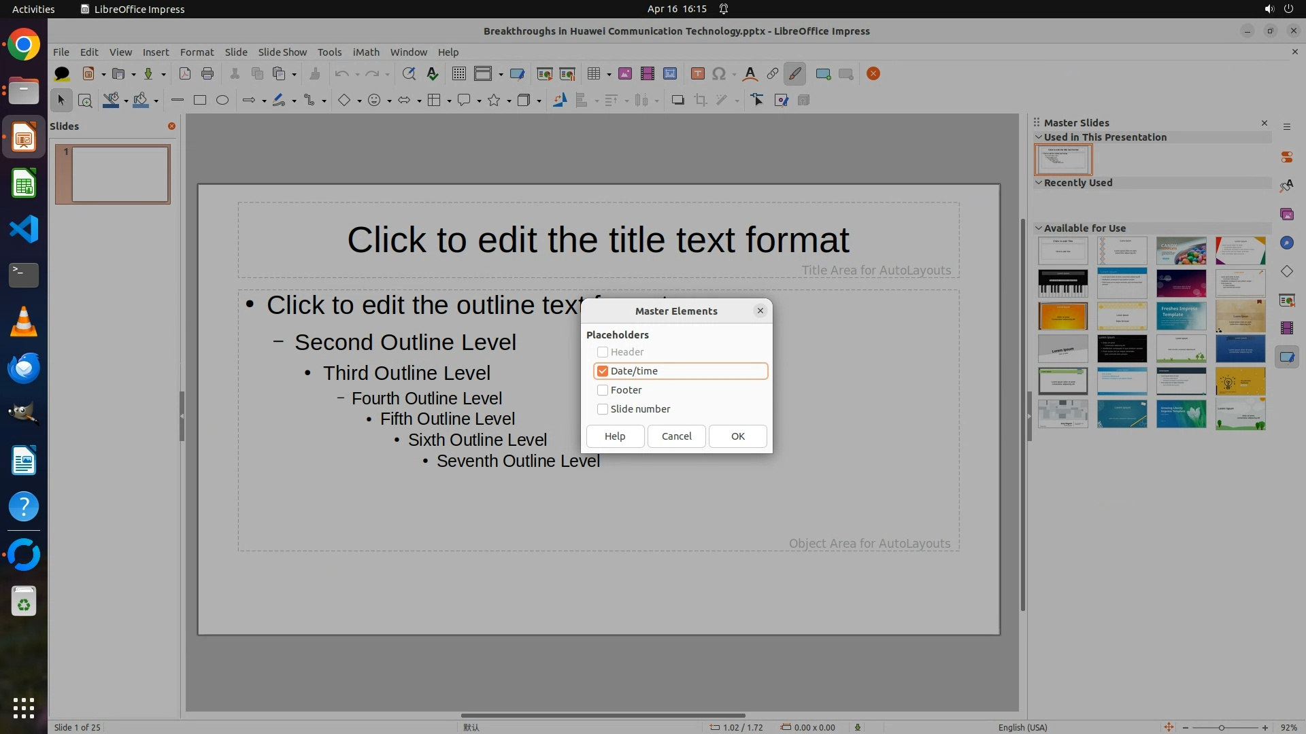Click the zoom slider handle
The height and width of the screenshot is (734, 1306).
coord(1222,727)
